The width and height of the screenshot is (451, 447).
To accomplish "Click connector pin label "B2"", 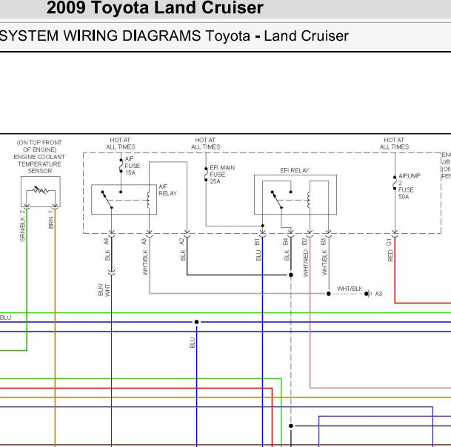I will pos(304,241).
